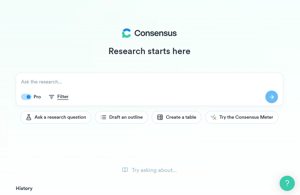Click the Consensus Meter checkmark icon
300x195 pixels.
tap(214, 117)
